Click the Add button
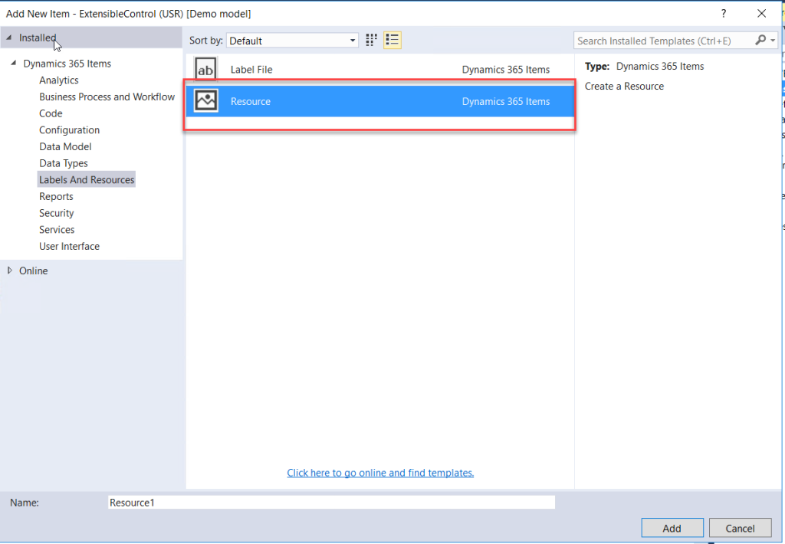Image resolution: width=785 pixels, height=544 pixels. 672,528
